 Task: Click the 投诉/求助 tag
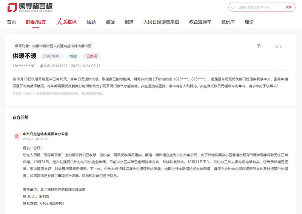[x=51, y=56]
